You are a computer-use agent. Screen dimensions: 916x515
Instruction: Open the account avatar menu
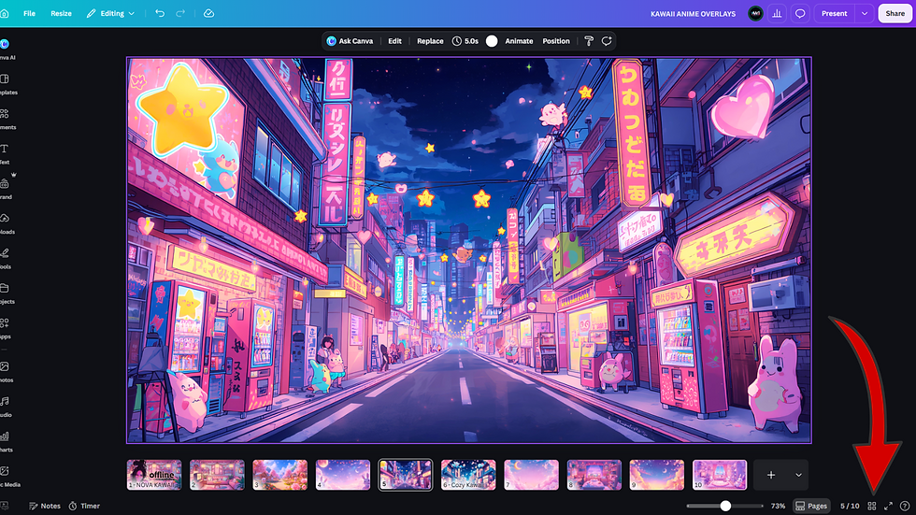(755, 13)
